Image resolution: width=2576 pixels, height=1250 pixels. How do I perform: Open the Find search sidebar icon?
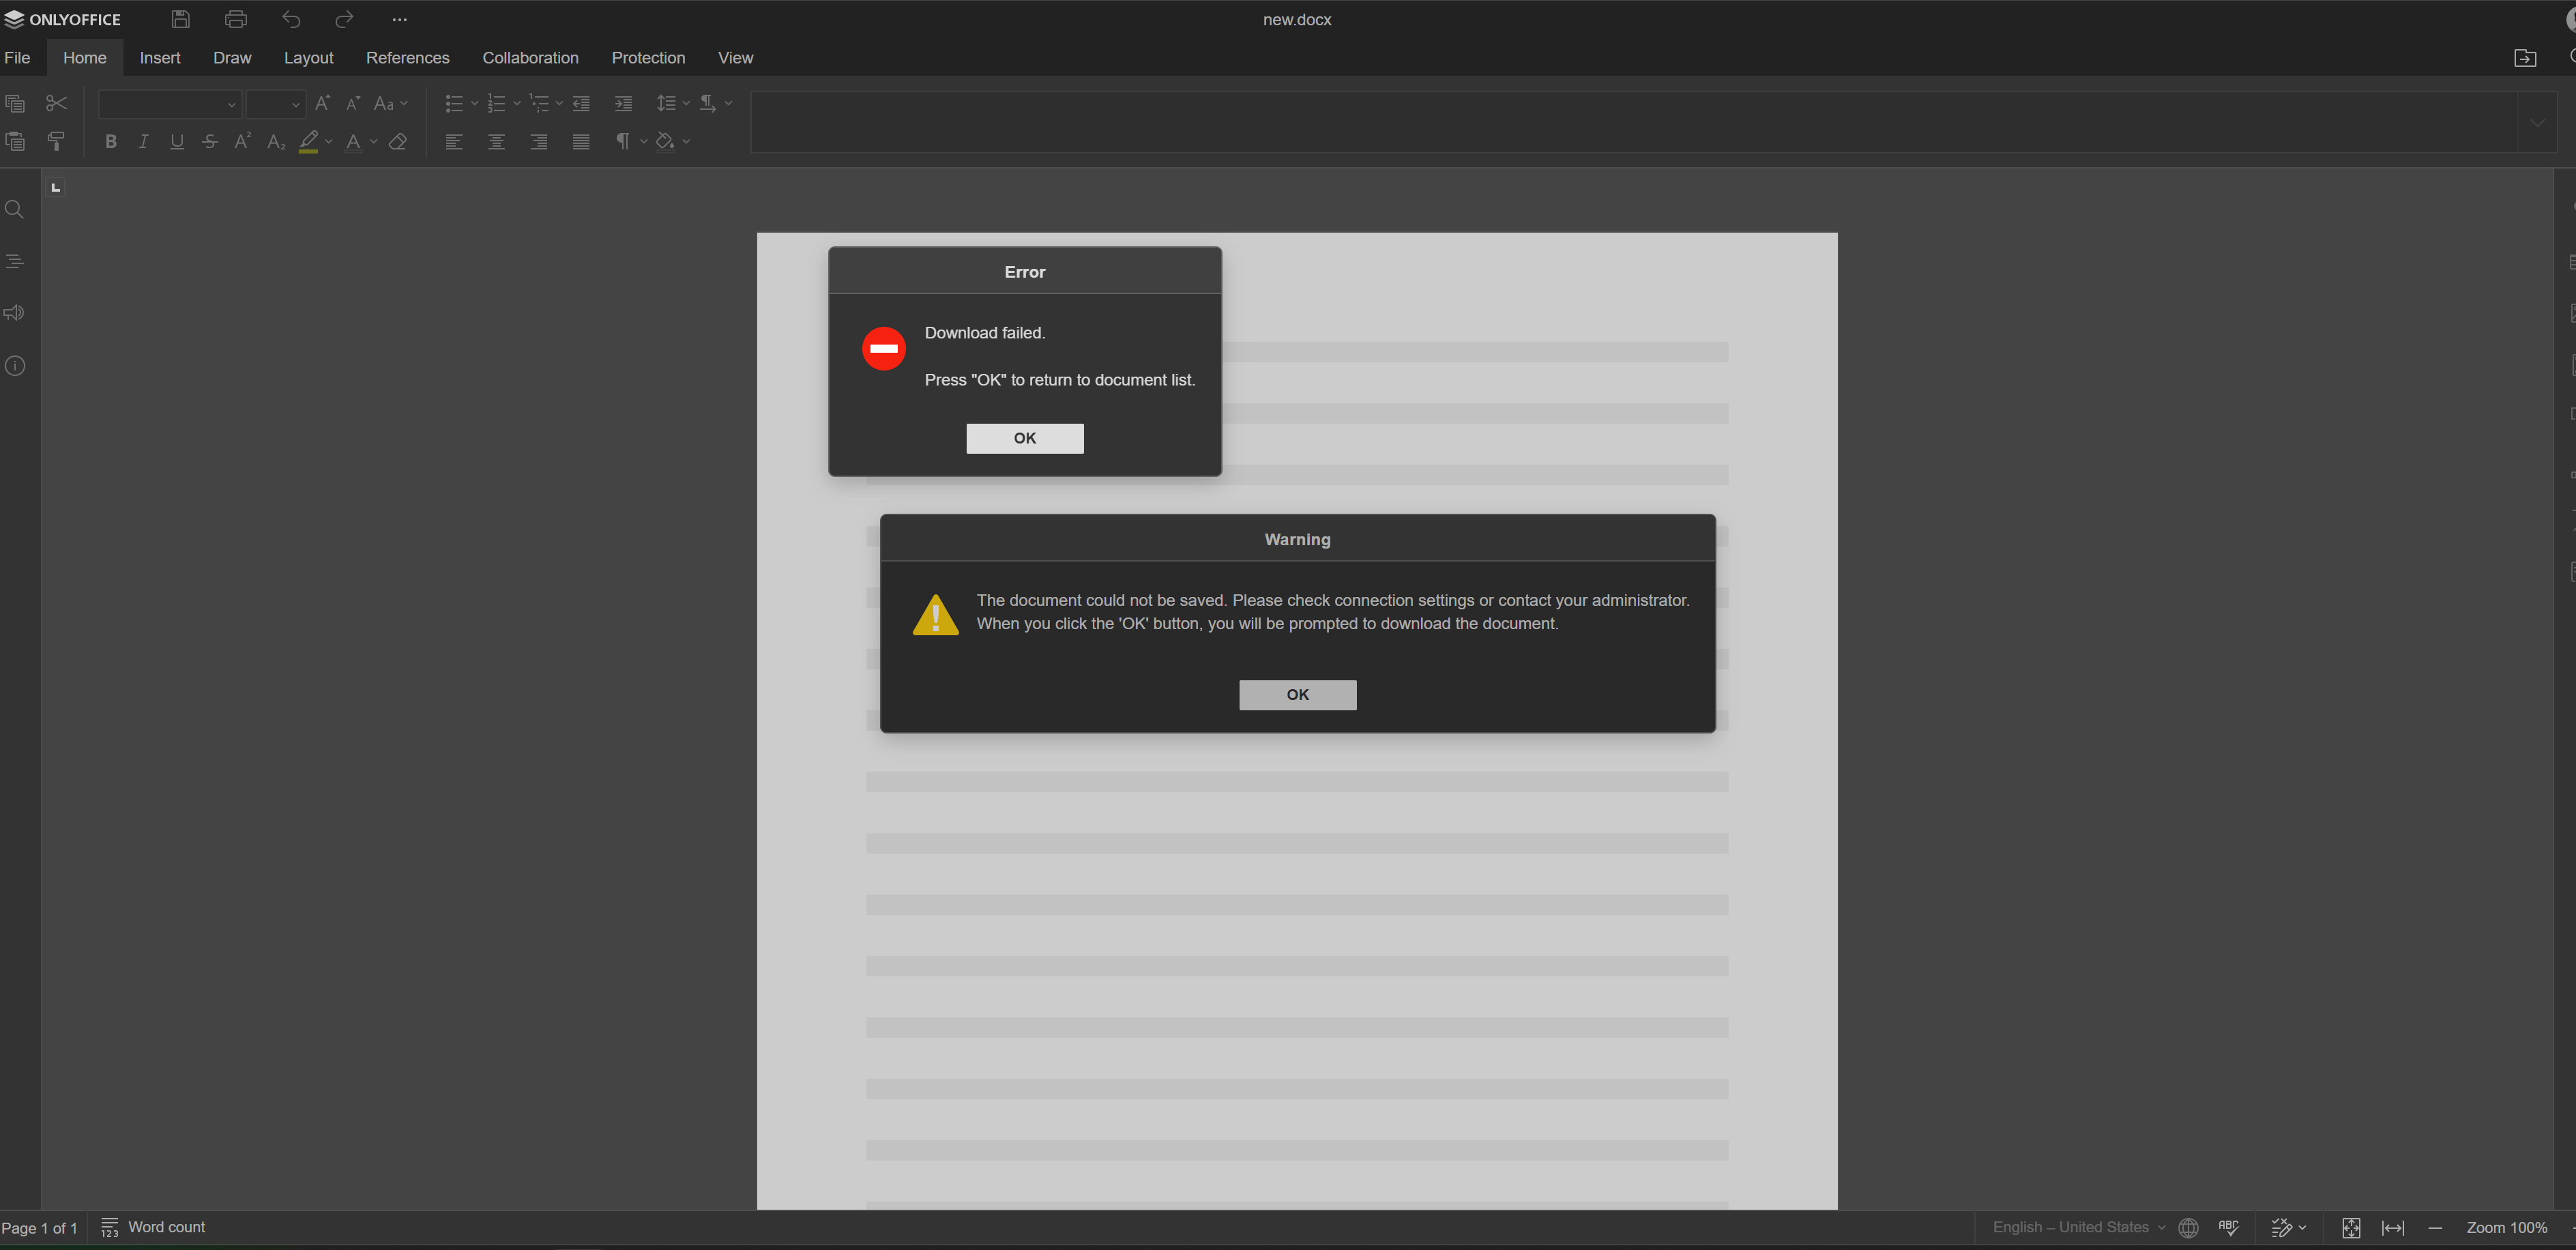(x=15, y=209)
